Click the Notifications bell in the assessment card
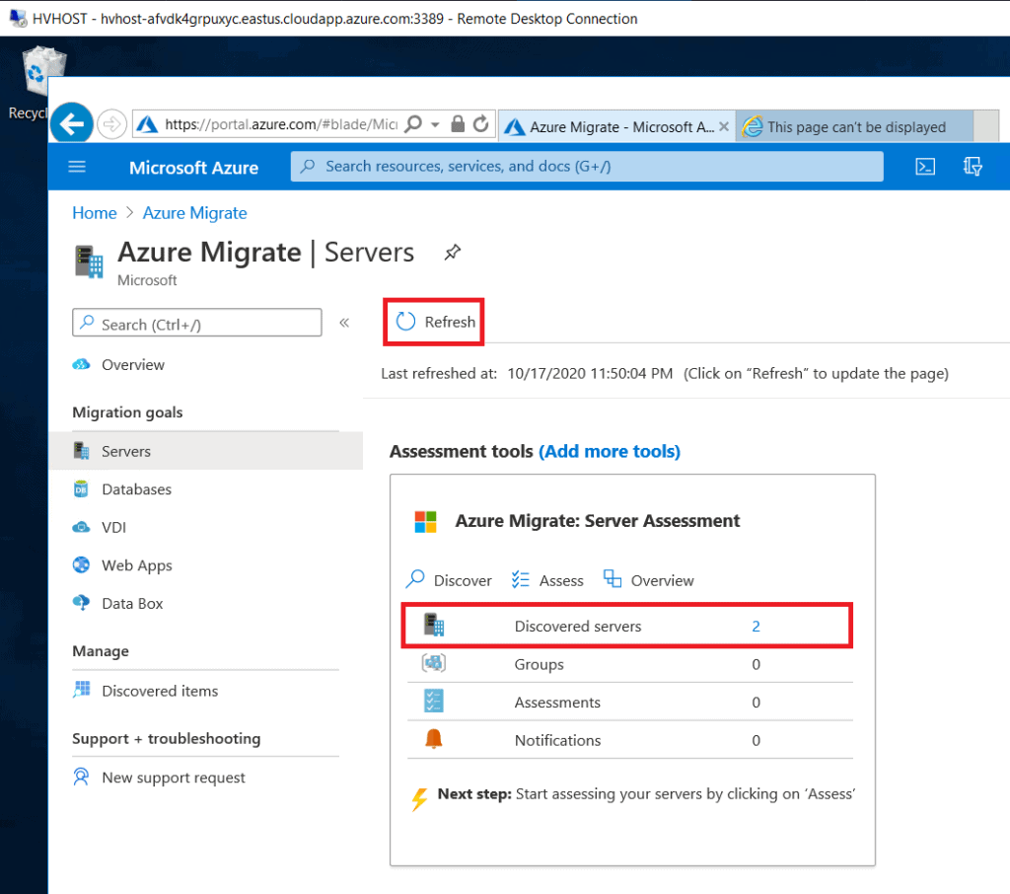 tap(433, 738)
